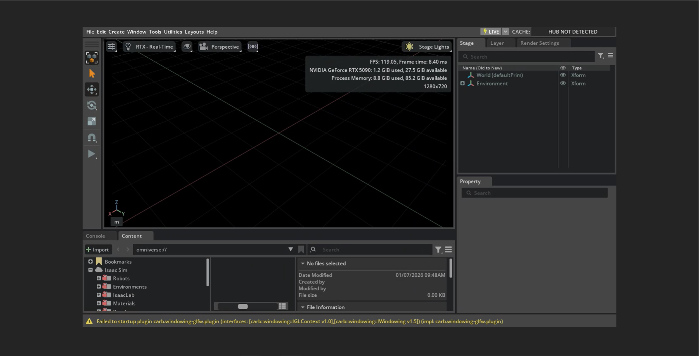The width and height of the screenshot is (699, 356).
Task: Enable the snap magnet tool
Action: pyautogui.click(x=92, y=138)
